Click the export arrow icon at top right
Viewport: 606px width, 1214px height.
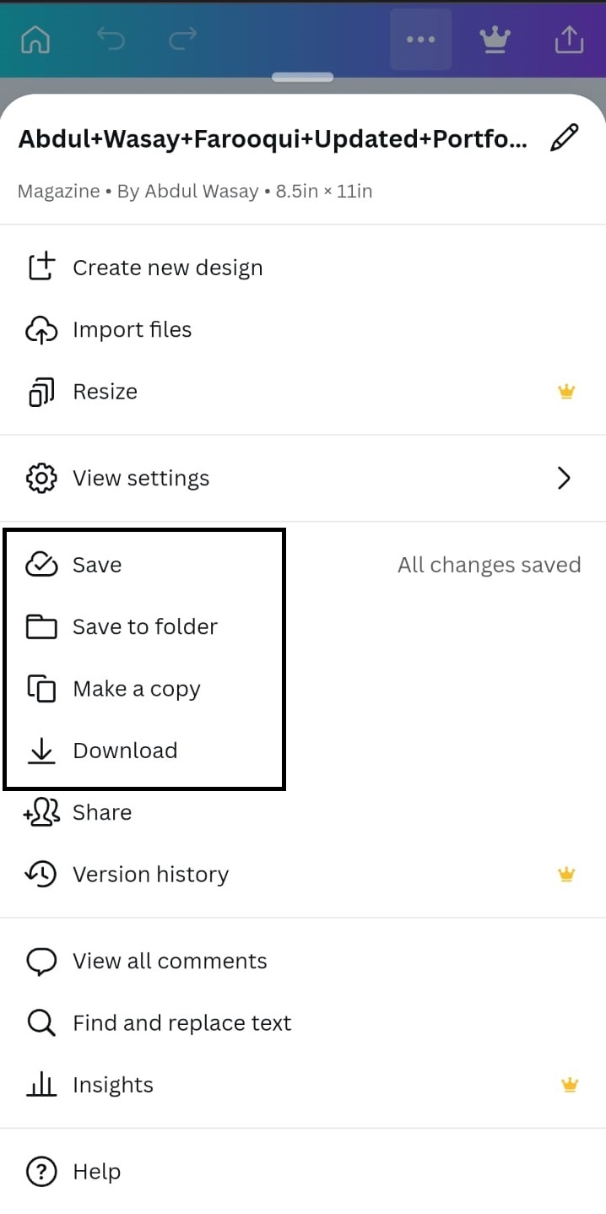coord(570,39)
